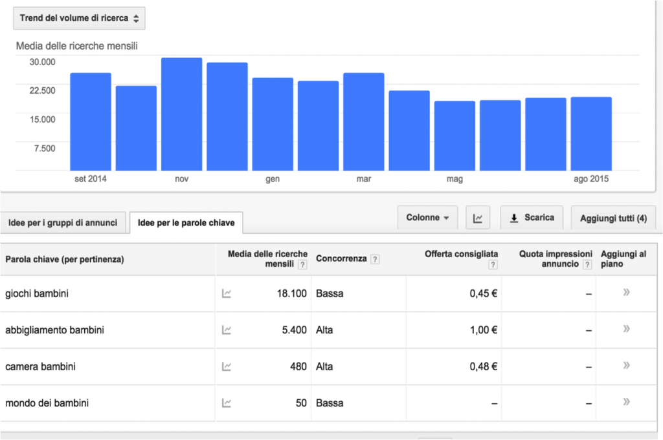This screenshot has height=440, width=663.
Task: Open the Colonne dropdown menu
Action: point(427,218)
